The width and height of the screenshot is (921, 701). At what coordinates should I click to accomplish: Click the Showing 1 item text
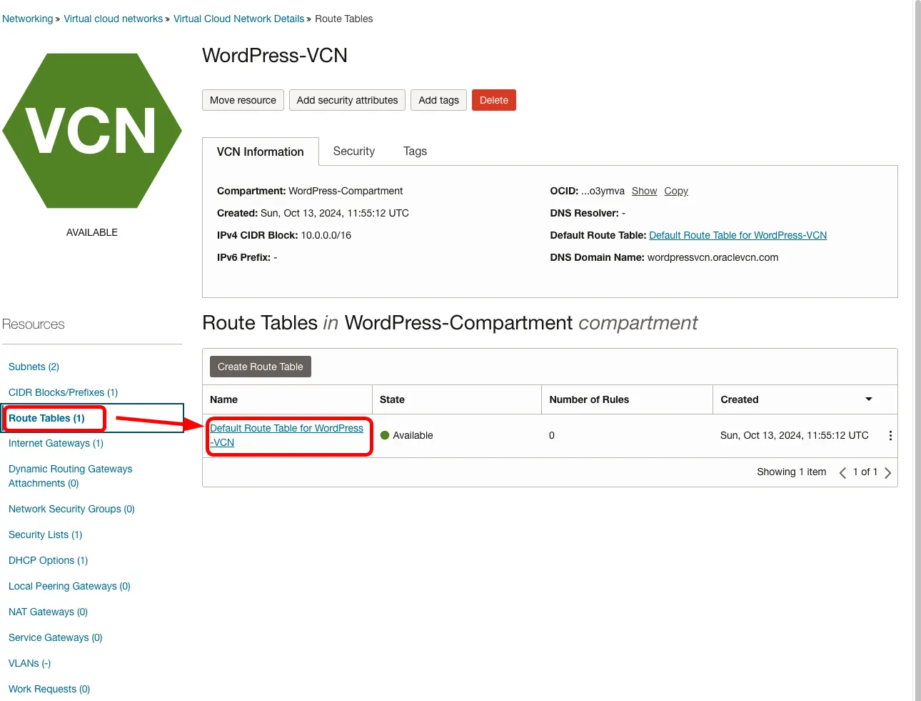(x=791, y=472)
